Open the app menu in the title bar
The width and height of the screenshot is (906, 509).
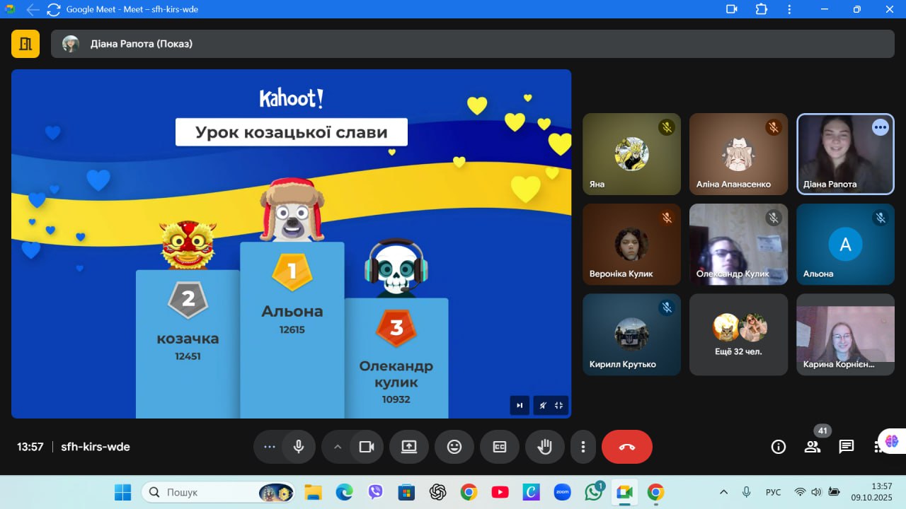point(789,9)
